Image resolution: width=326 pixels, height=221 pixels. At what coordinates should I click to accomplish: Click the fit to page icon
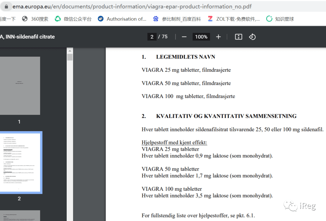(238, 37)
